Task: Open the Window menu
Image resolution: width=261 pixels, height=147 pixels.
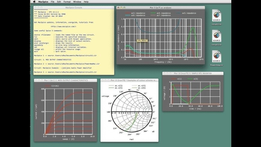Action: [77, 2]
